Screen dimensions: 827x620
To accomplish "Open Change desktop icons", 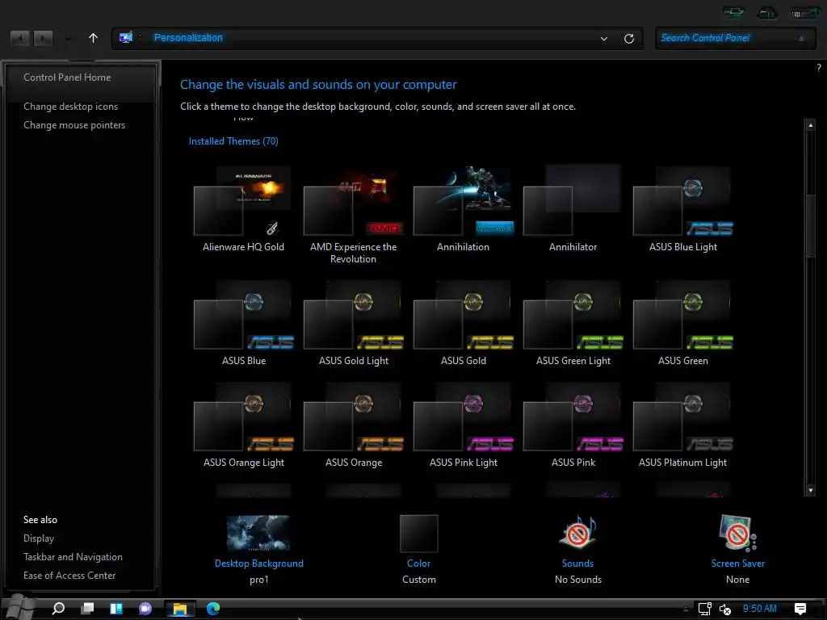I will point(71,107).
